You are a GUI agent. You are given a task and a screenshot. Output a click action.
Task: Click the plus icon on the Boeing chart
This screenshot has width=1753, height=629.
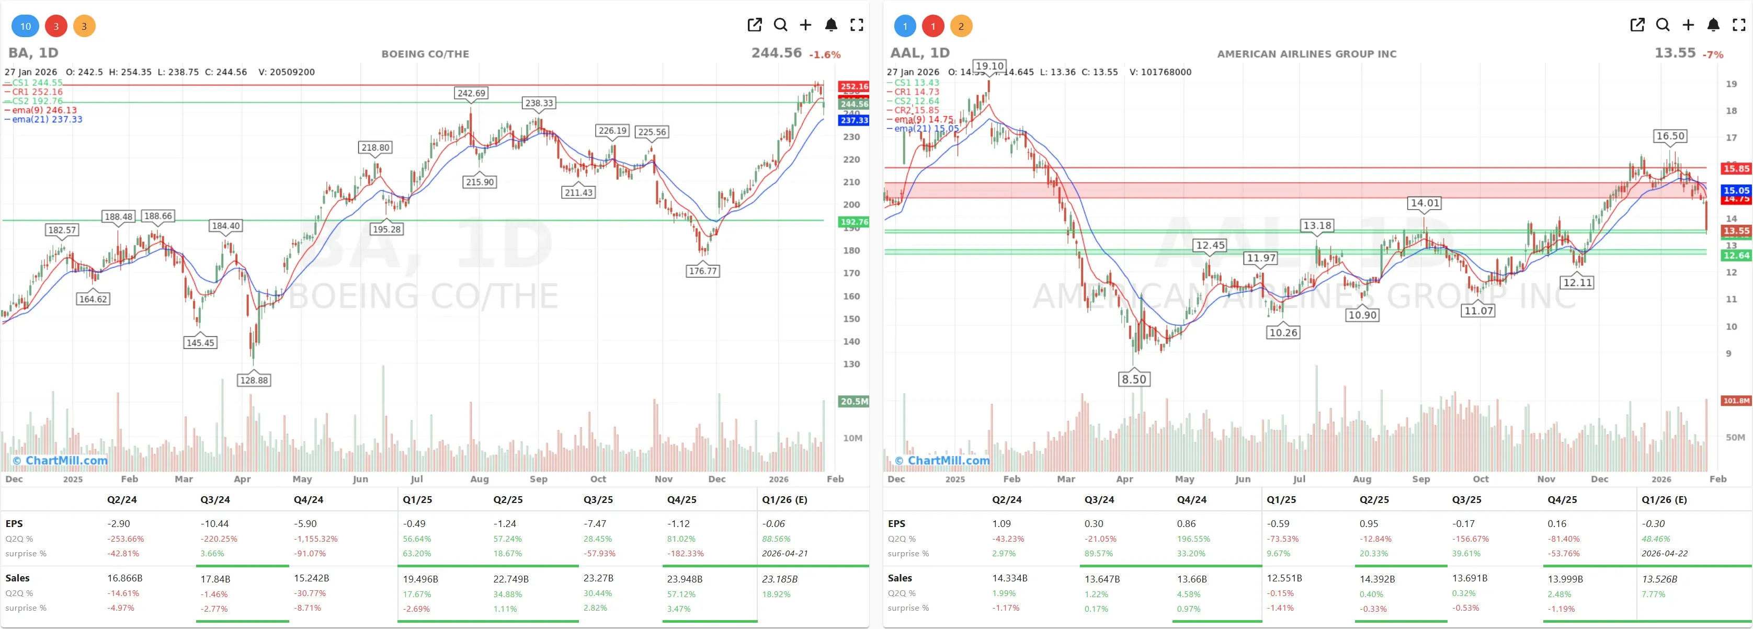point(806,25)
